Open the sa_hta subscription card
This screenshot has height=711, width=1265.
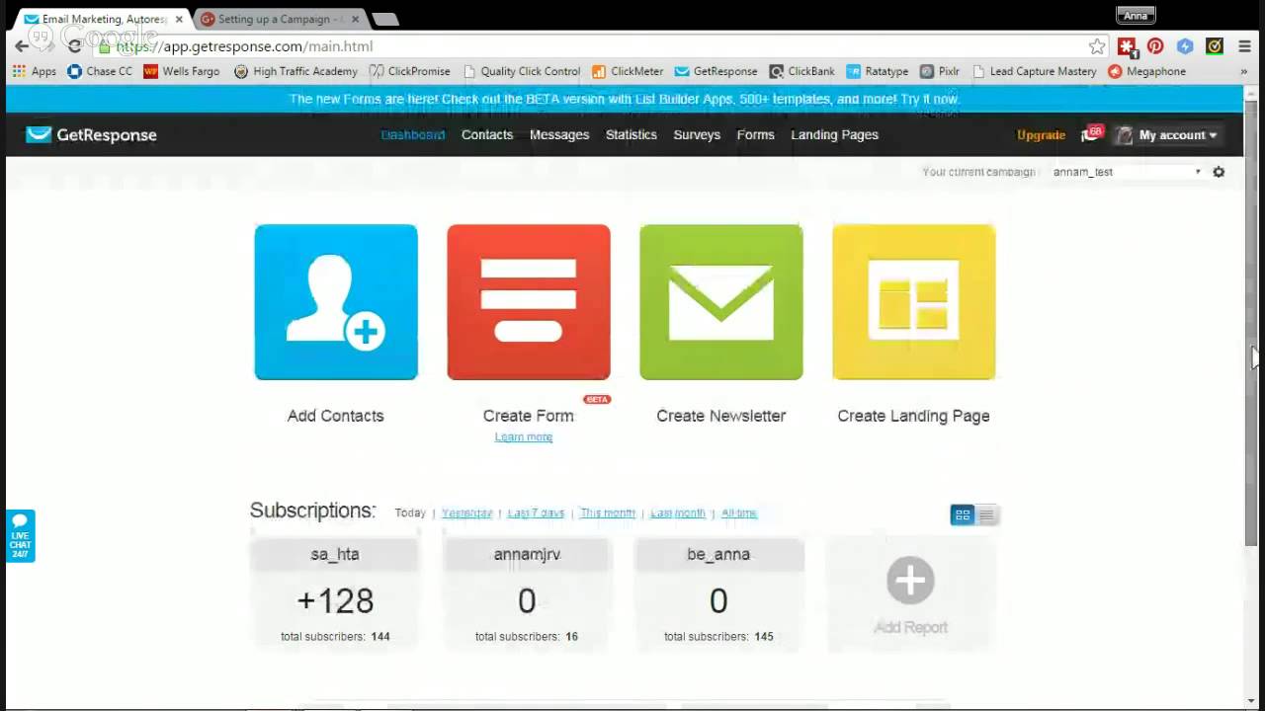tap(335, 594)
